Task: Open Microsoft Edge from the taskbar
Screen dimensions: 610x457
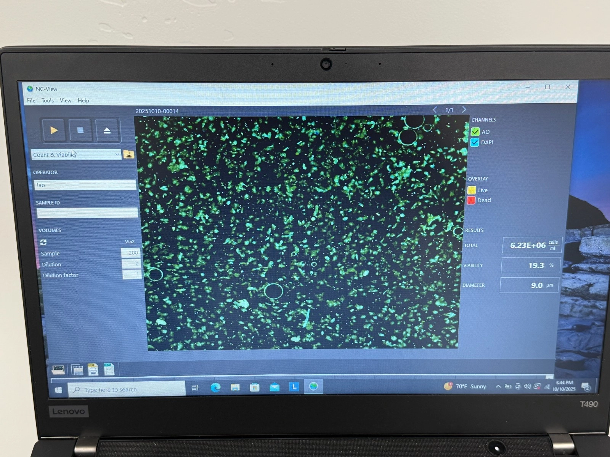Action: pos(215,387)
